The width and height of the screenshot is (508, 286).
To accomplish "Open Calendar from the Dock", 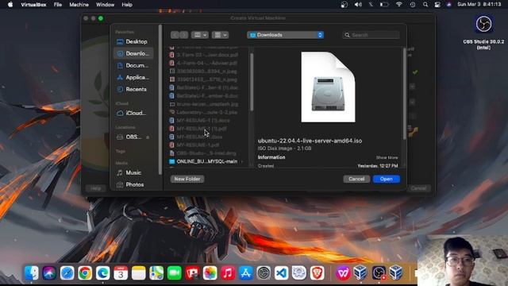I will [121, 273].
